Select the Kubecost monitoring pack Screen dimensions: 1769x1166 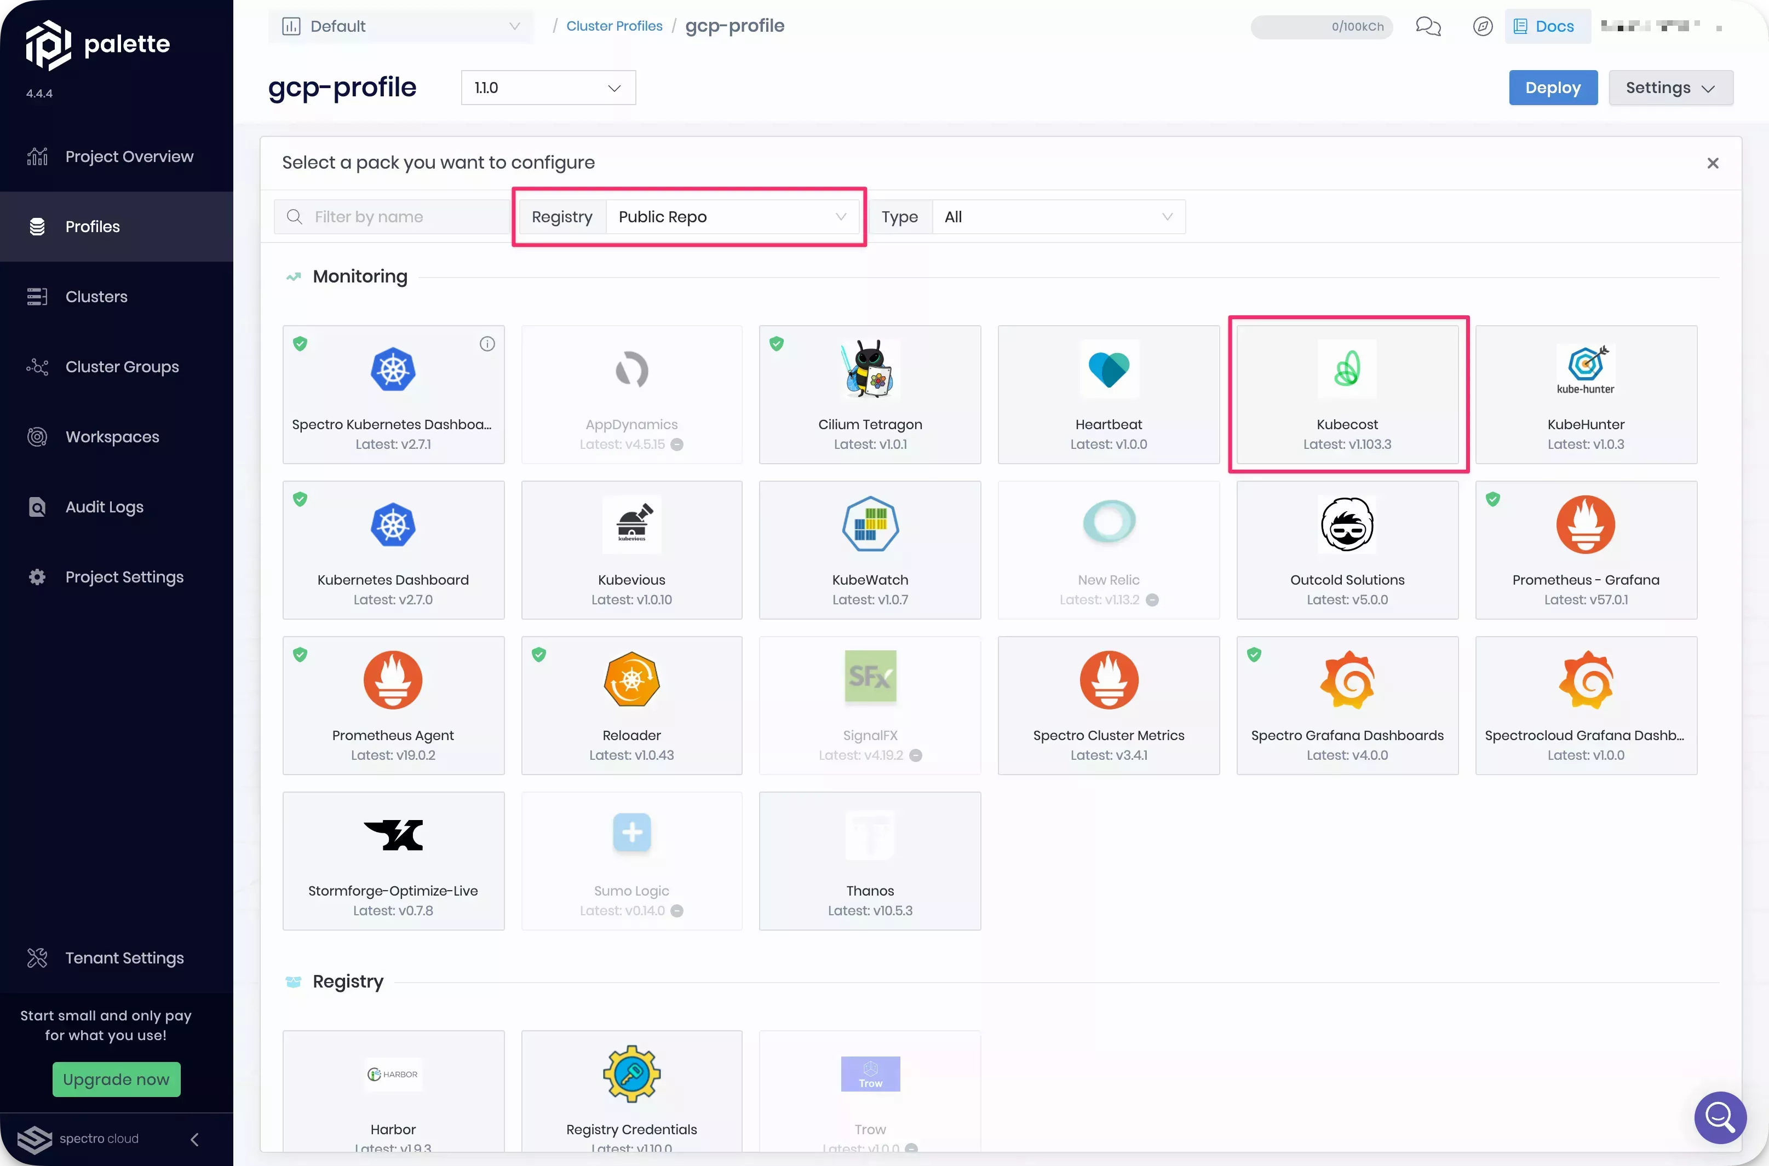[1347, 394]
